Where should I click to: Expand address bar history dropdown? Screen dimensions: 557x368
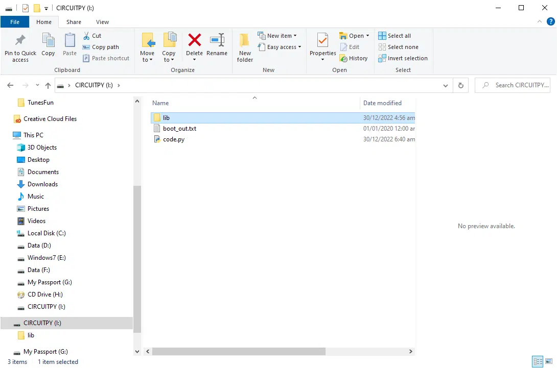click(446, 86)
